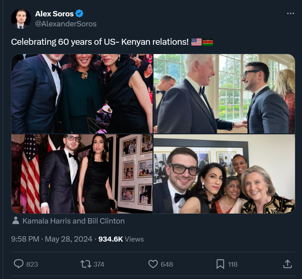Repost this tweet using retweet icon

(x=86, y=264)
